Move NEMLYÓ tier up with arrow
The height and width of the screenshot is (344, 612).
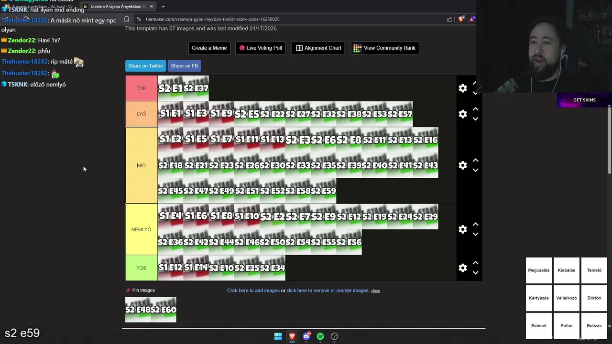pos(475,224)
